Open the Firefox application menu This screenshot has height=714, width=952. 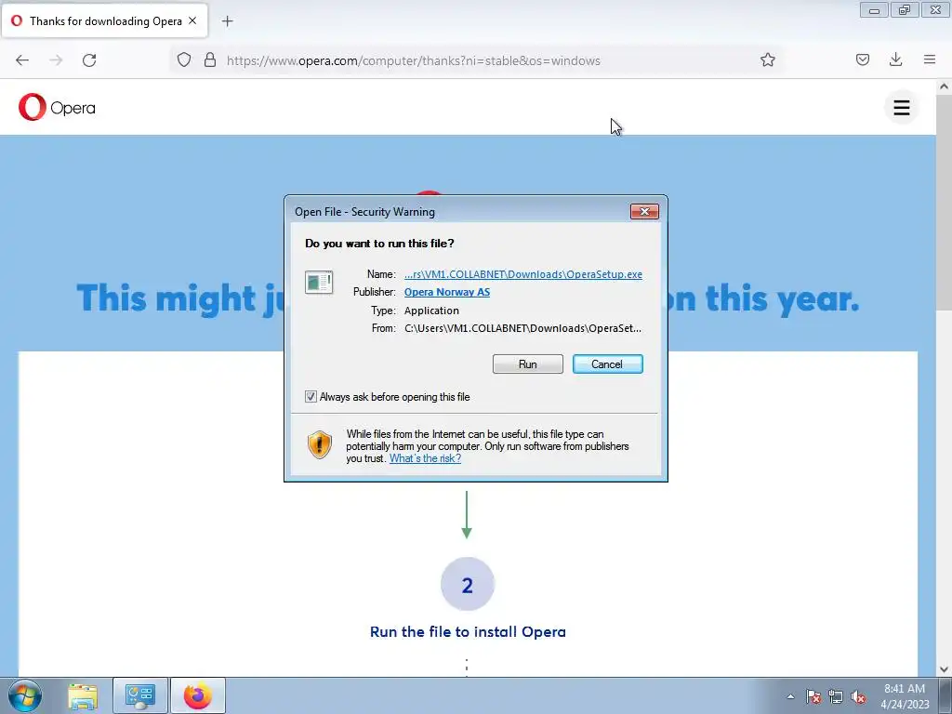pyautogui.click(x=929, y=59)
